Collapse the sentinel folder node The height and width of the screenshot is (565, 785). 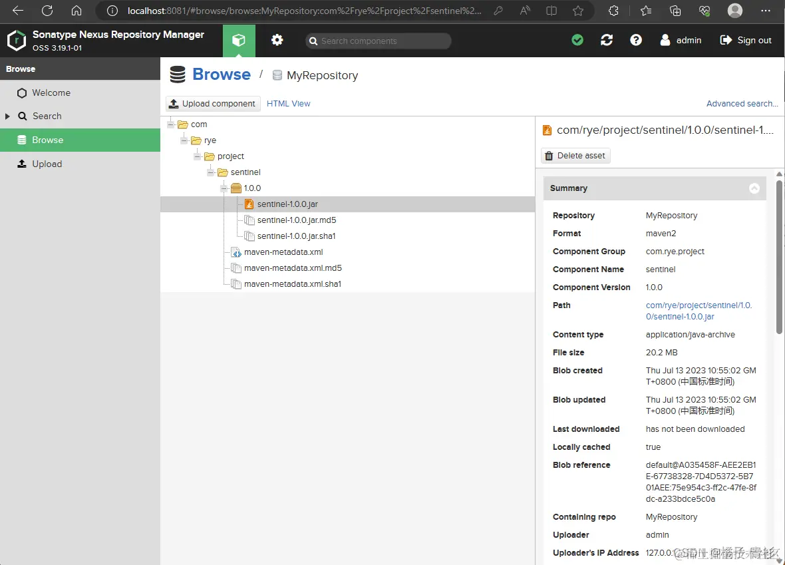[x=211, y=172]
